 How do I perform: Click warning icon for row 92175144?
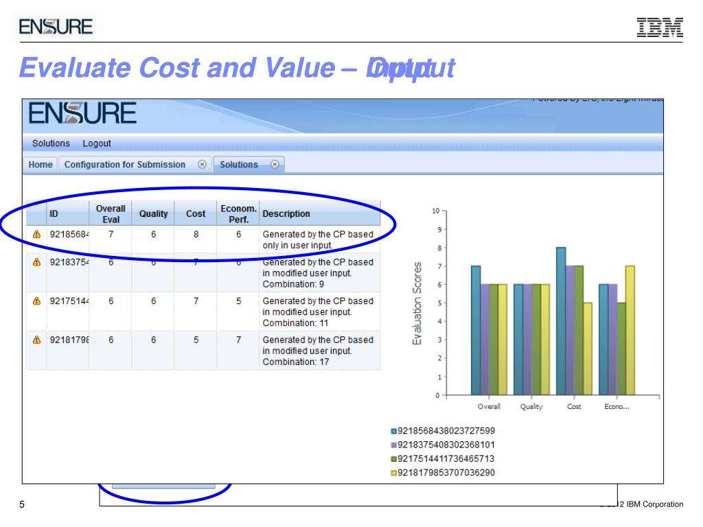coord(36,301)
